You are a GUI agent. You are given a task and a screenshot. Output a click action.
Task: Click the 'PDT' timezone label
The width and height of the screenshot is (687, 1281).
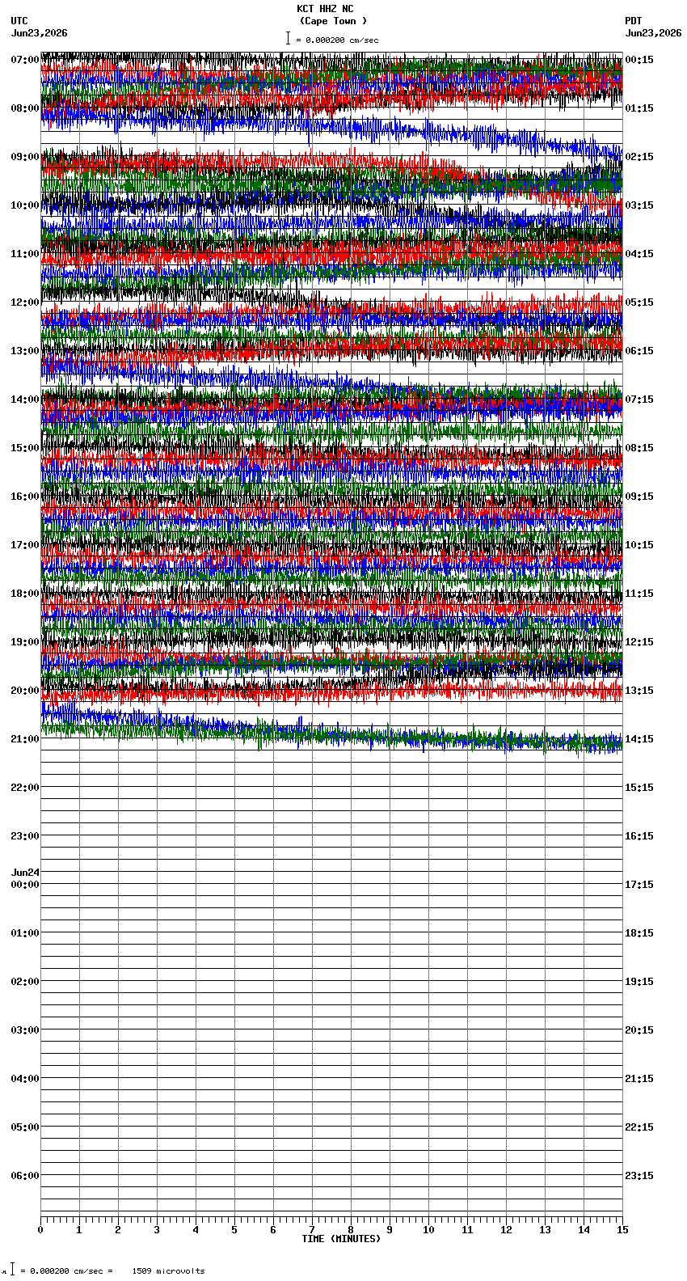pyautogui.click(x=634, y=21)
